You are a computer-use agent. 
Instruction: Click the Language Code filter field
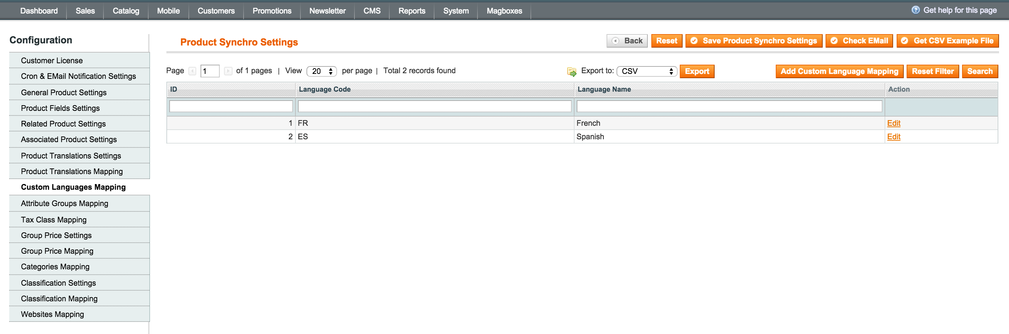[435, 106]
